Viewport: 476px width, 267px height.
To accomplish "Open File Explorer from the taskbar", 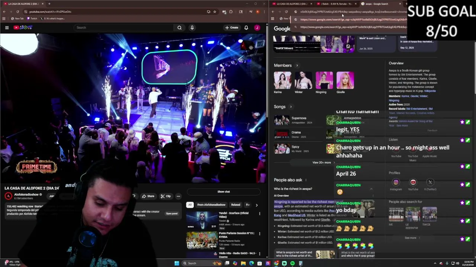I will coord(243,263).
